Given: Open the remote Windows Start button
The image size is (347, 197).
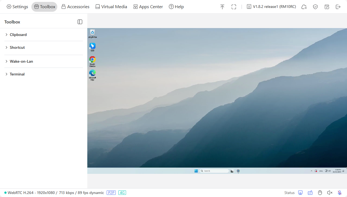Looking at the screenshot, I should click(x=196, y=171).
